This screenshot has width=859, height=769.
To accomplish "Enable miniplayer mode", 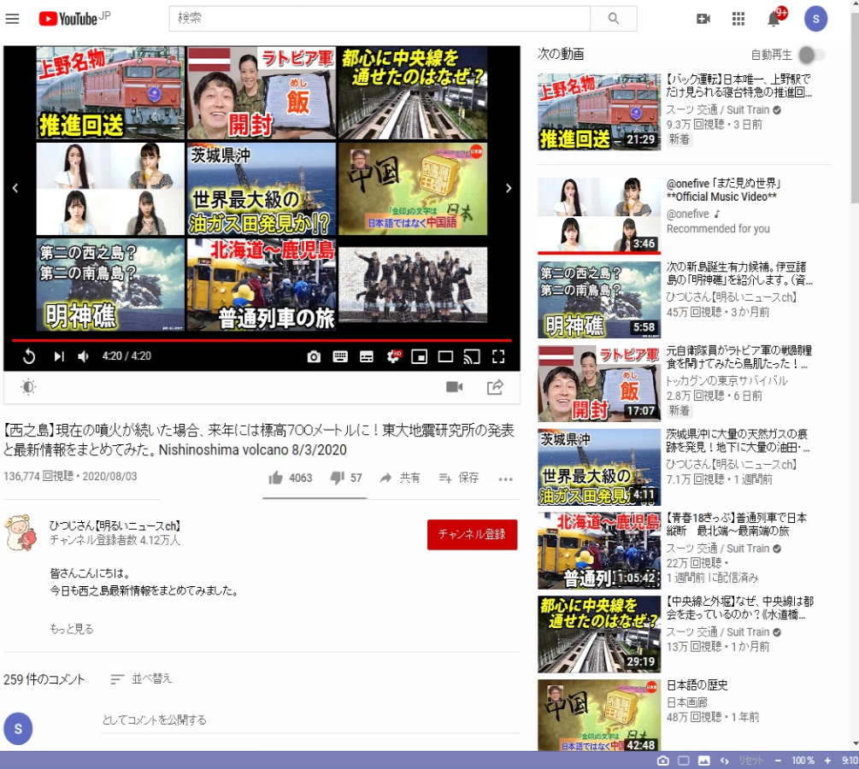I will click(419, 357).
